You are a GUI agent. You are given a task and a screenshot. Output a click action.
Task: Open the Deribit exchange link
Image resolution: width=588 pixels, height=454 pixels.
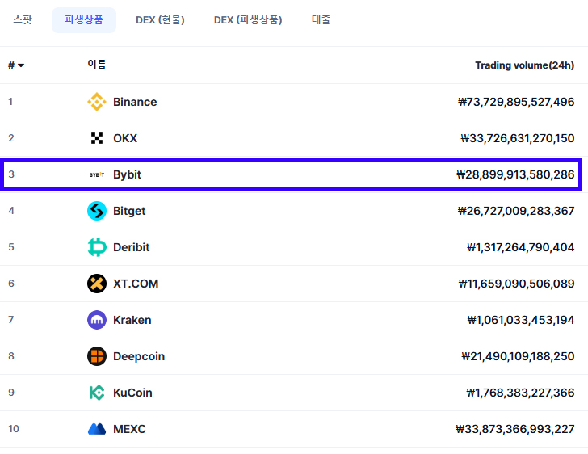(131, 247)
